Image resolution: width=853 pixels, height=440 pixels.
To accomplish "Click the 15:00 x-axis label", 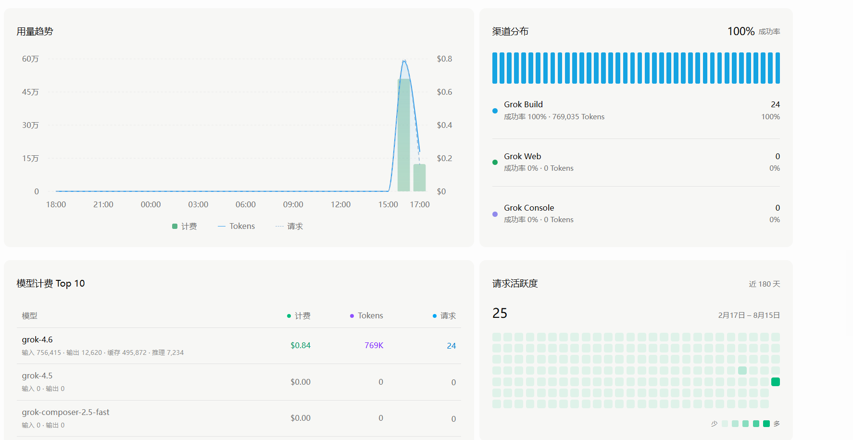I will pyautogui.click(x=388, y=204).
